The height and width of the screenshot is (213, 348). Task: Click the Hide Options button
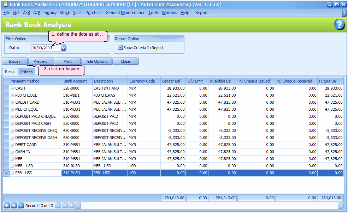[x=96, y=61]
